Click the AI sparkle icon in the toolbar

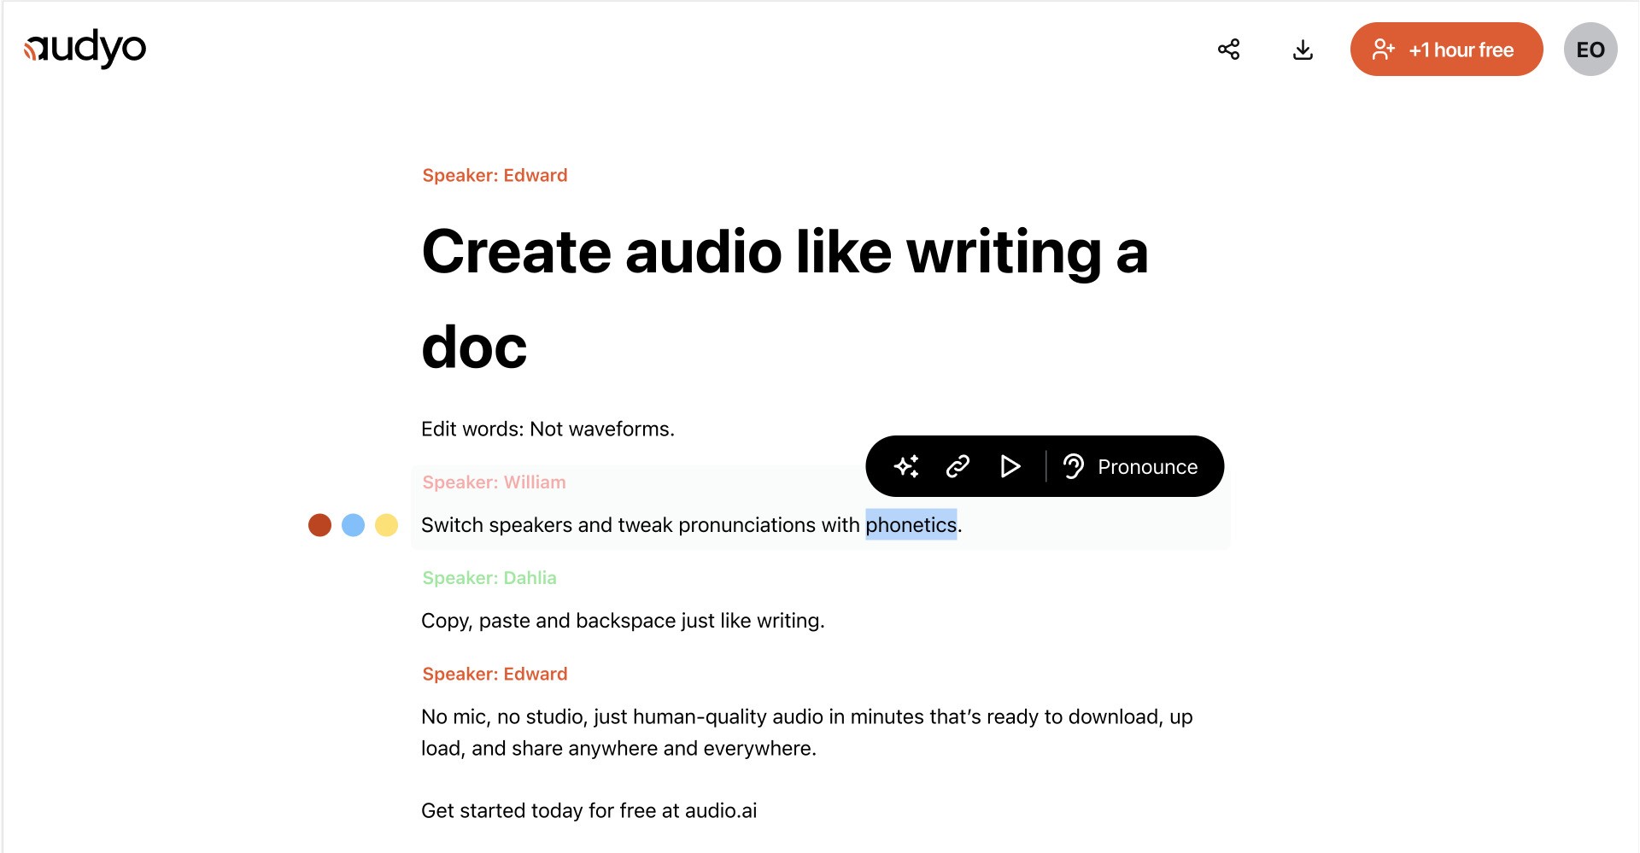907,466
